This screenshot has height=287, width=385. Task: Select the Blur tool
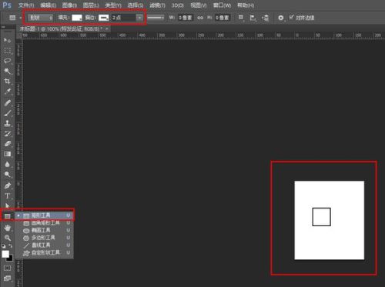pyautogui.click(x=7, y=164)
